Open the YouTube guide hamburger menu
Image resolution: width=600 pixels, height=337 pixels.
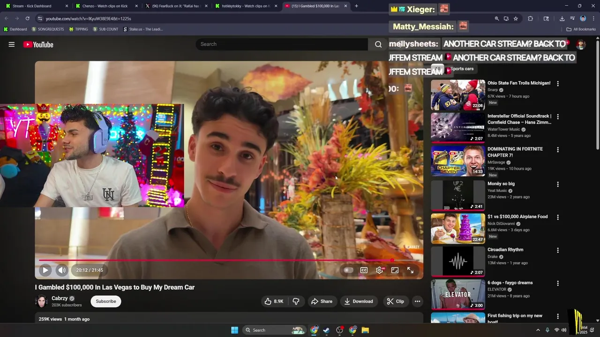point(12,44)
